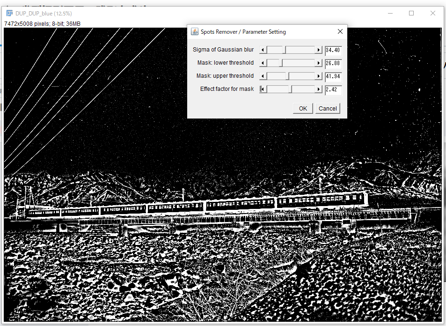
Task: Click the Sigma of Gaussian blur label
Action: (223, 50)
